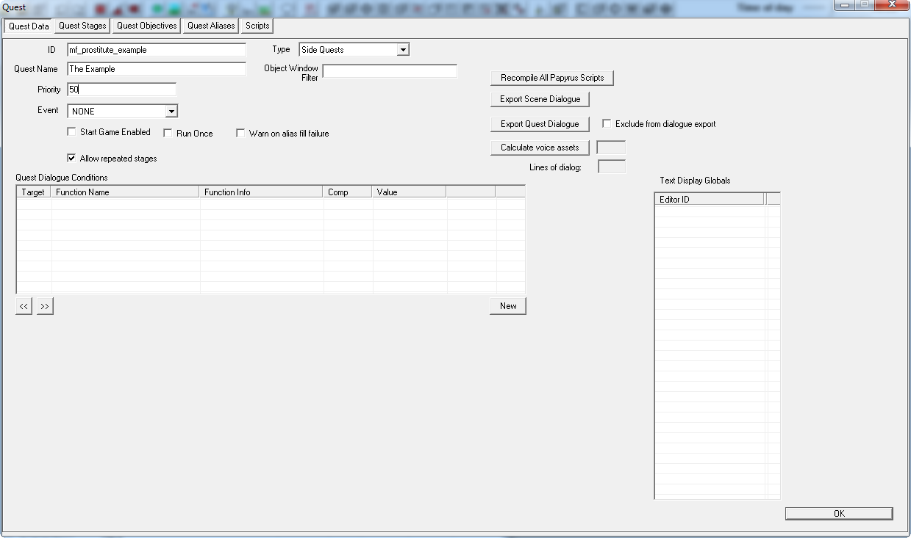Click the Export Quest Dialogue button

(540, 124)
